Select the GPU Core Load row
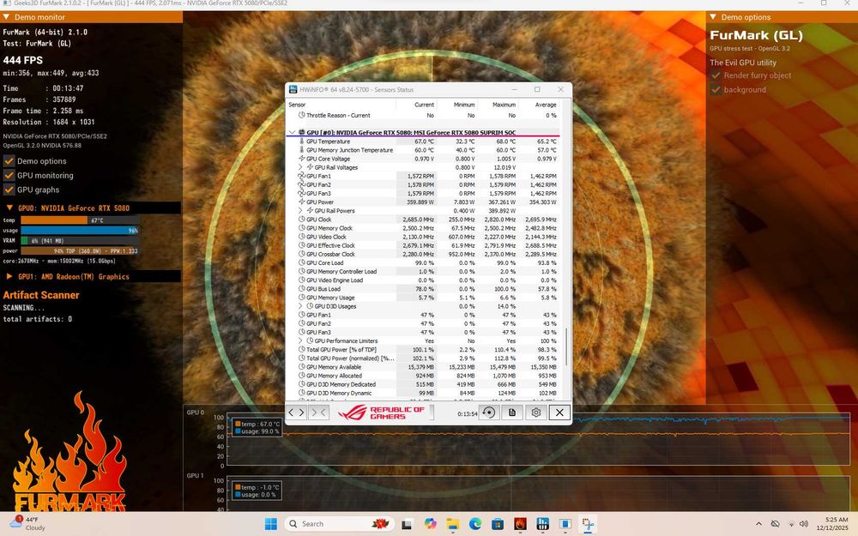Screen dimensions: 858x536 point(423,262)
